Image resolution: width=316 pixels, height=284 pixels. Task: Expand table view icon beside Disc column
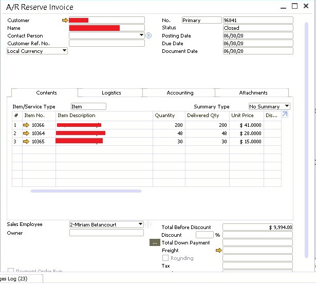(x=285, y=115)
